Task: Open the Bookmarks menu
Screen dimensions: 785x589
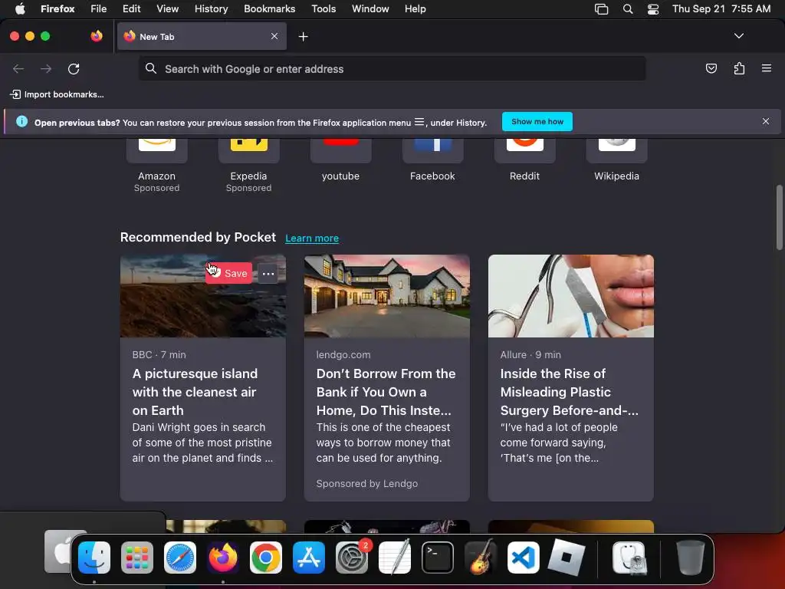Action: (269, 8)
